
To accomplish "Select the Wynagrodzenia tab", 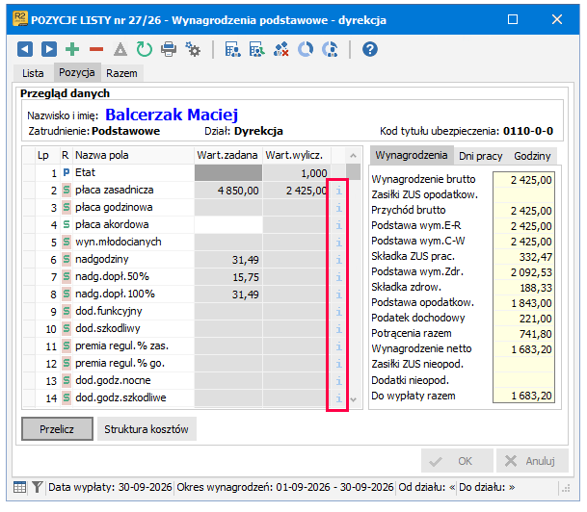I will 412,155.
